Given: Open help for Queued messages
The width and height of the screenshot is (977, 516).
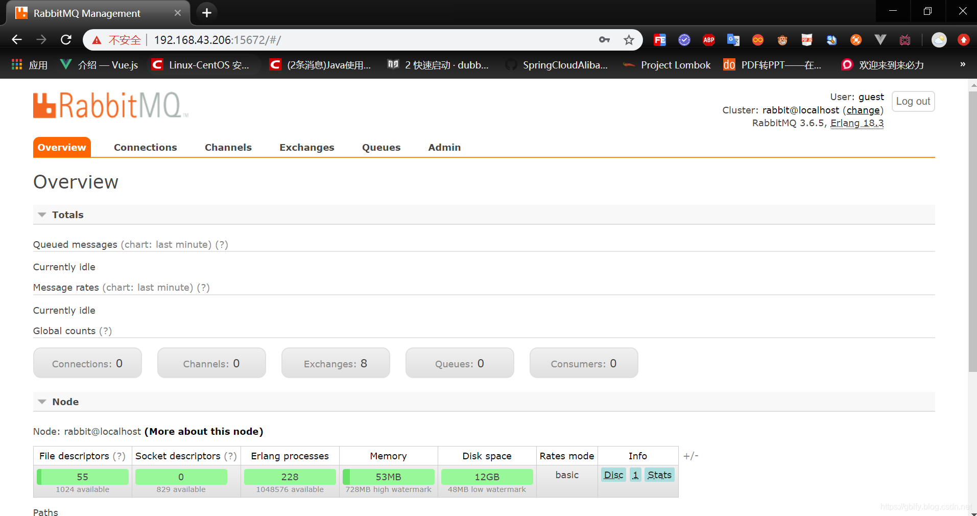Looking at the screenshot, I should pyautogui.click(x=222, y=244).
